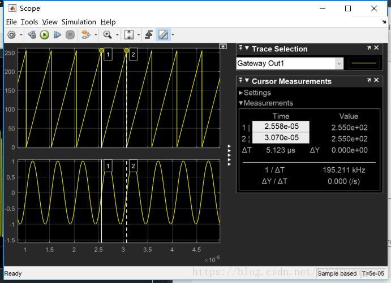Click the panel collapse arrows beside the plots
Screen dimensions: 391x283
click(229, 155)
